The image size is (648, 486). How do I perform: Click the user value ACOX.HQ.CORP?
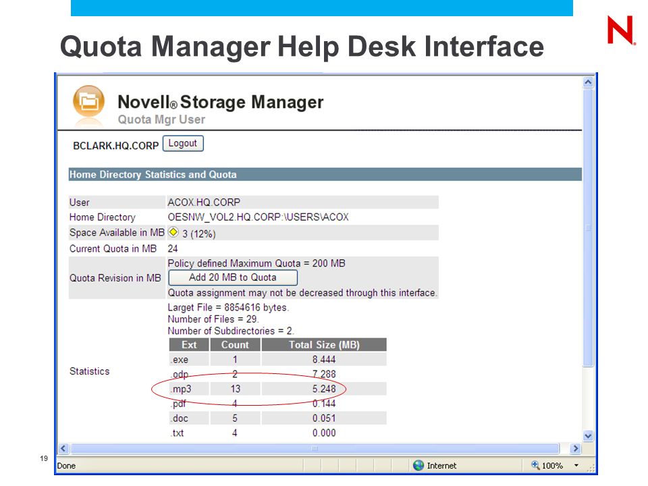[x=204, y=202]
